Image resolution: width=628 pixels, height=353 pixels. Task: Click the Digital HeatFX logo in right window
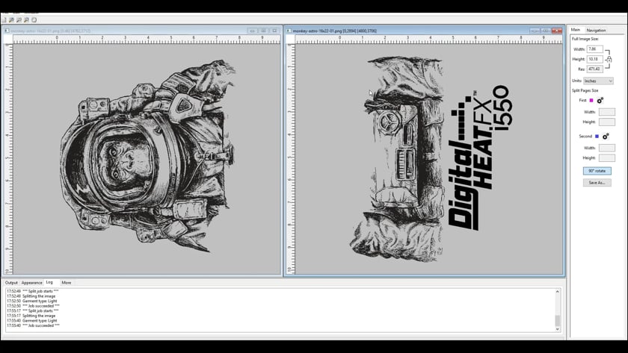[479, 158]
